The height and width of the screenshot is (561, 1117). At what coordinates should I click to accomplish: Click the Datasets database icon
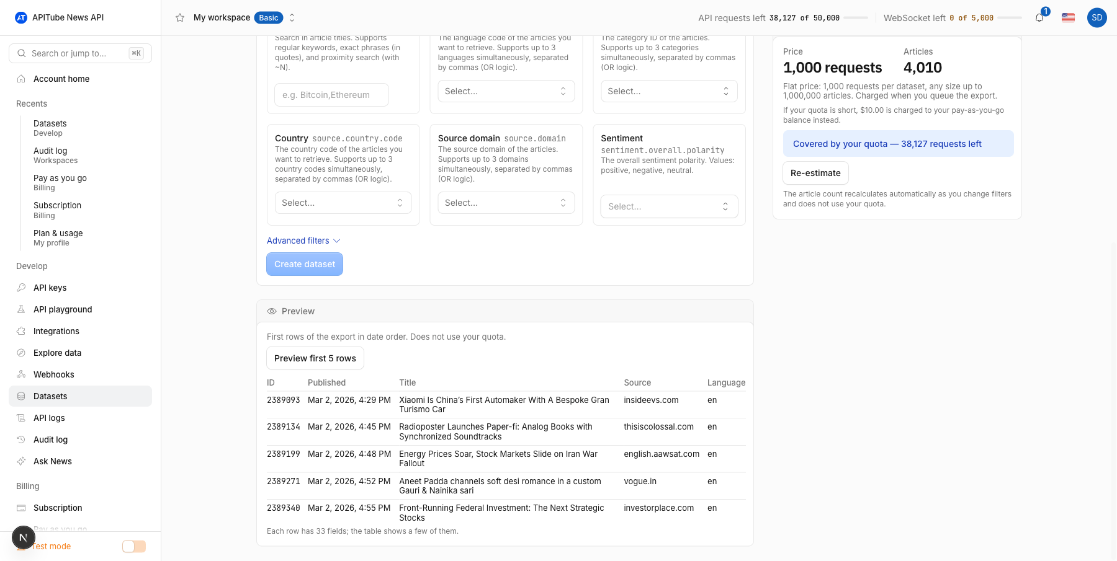tap(21, 396)
